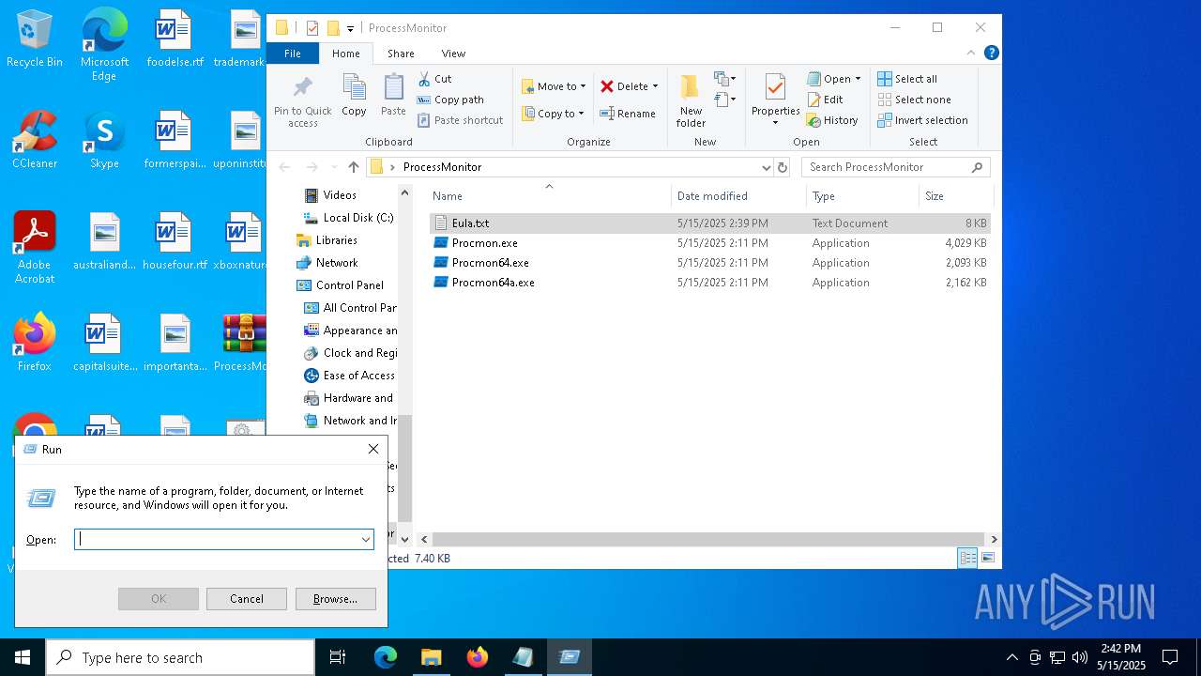Click Select none in ribbon
The image size is (1201, 676).
(x=914, y=100)
